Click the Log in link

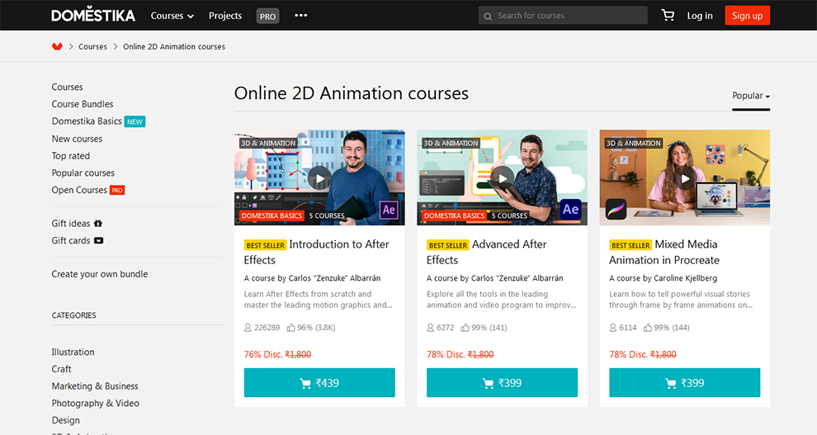[699, 16]
